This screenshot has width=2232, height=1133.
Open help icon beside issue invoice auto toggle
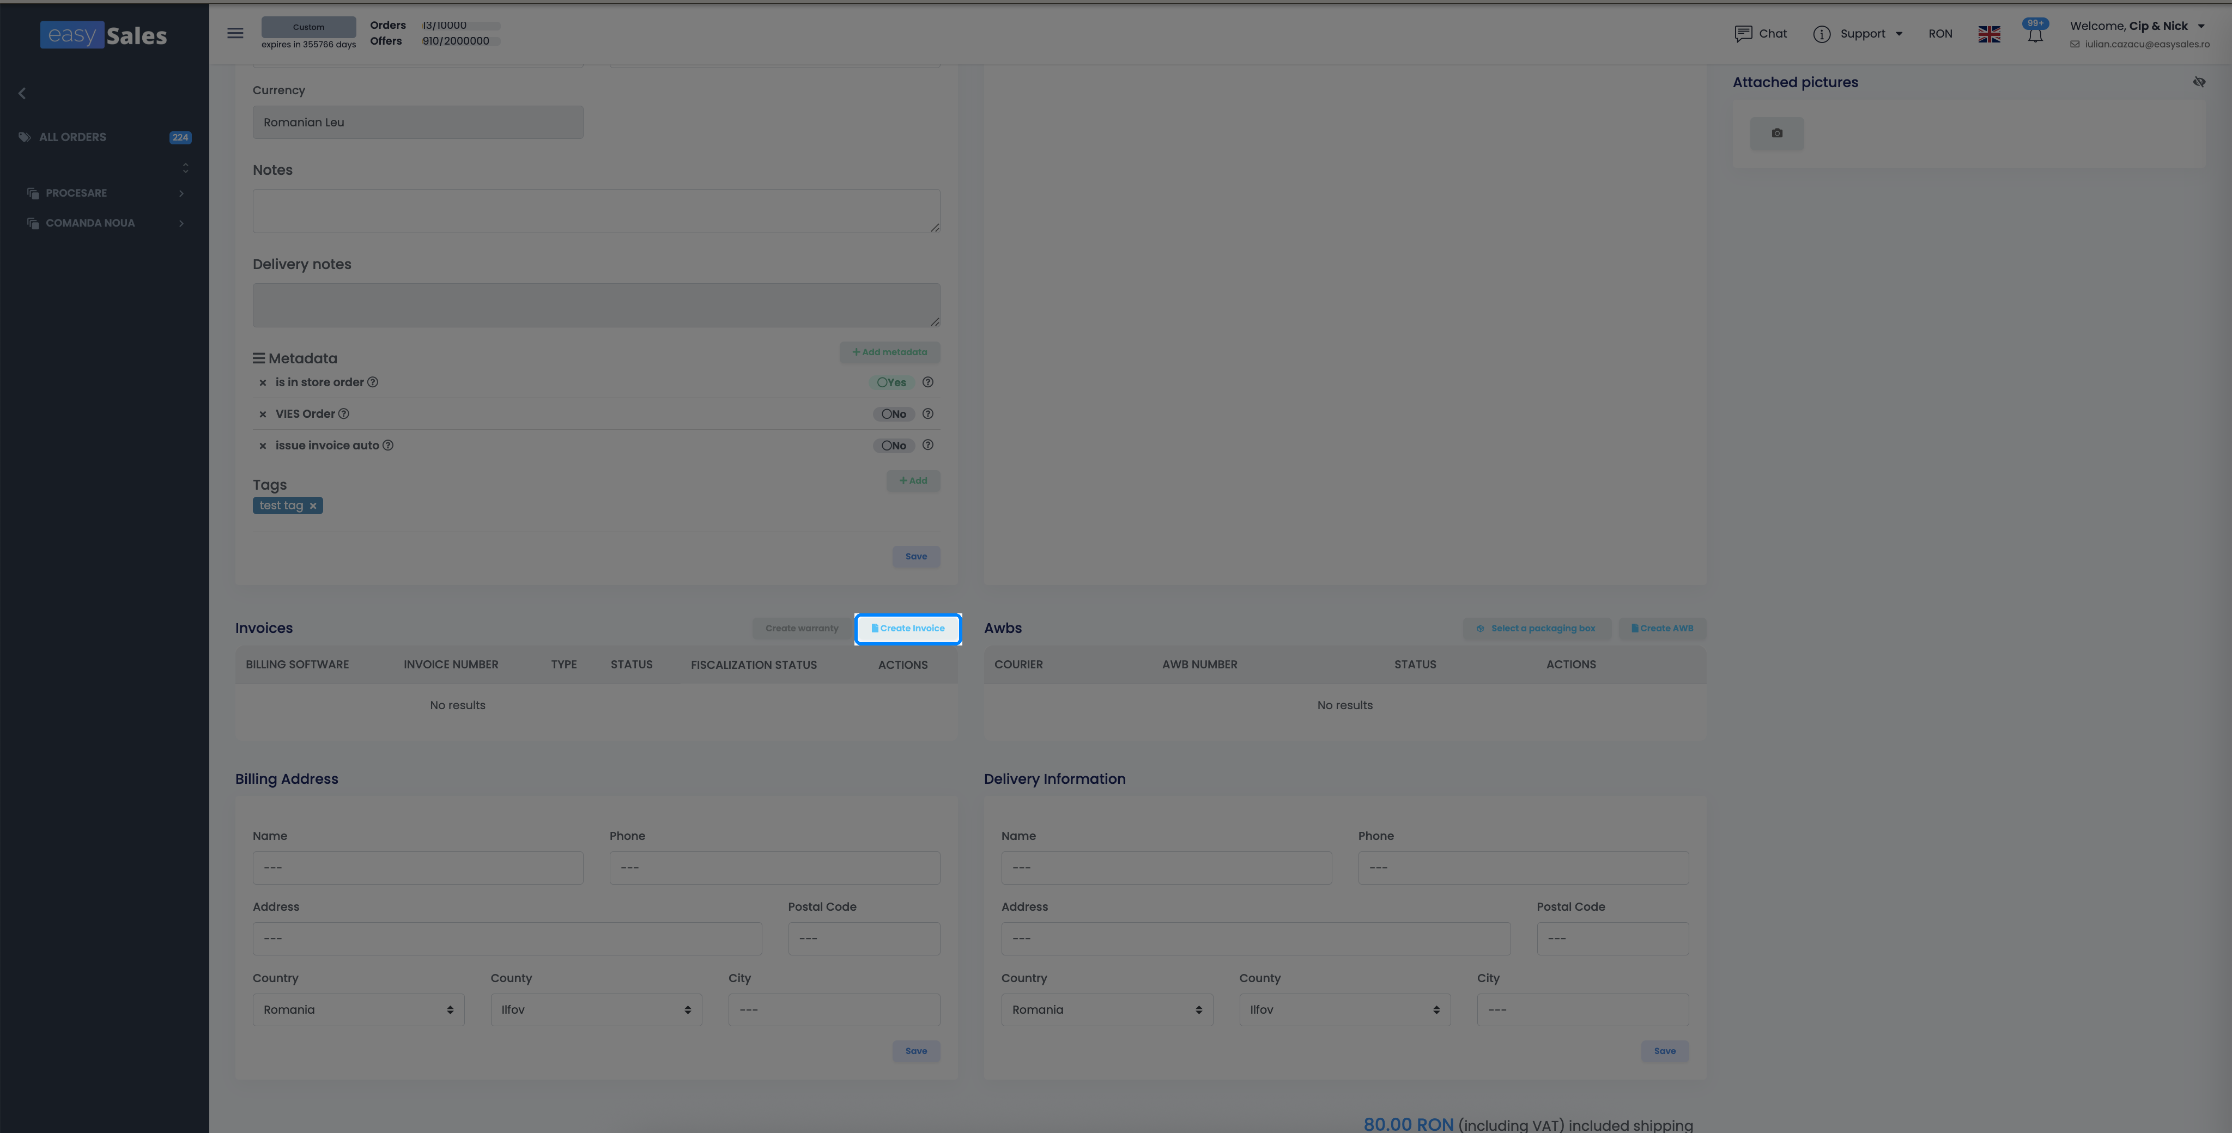[927, 445]
